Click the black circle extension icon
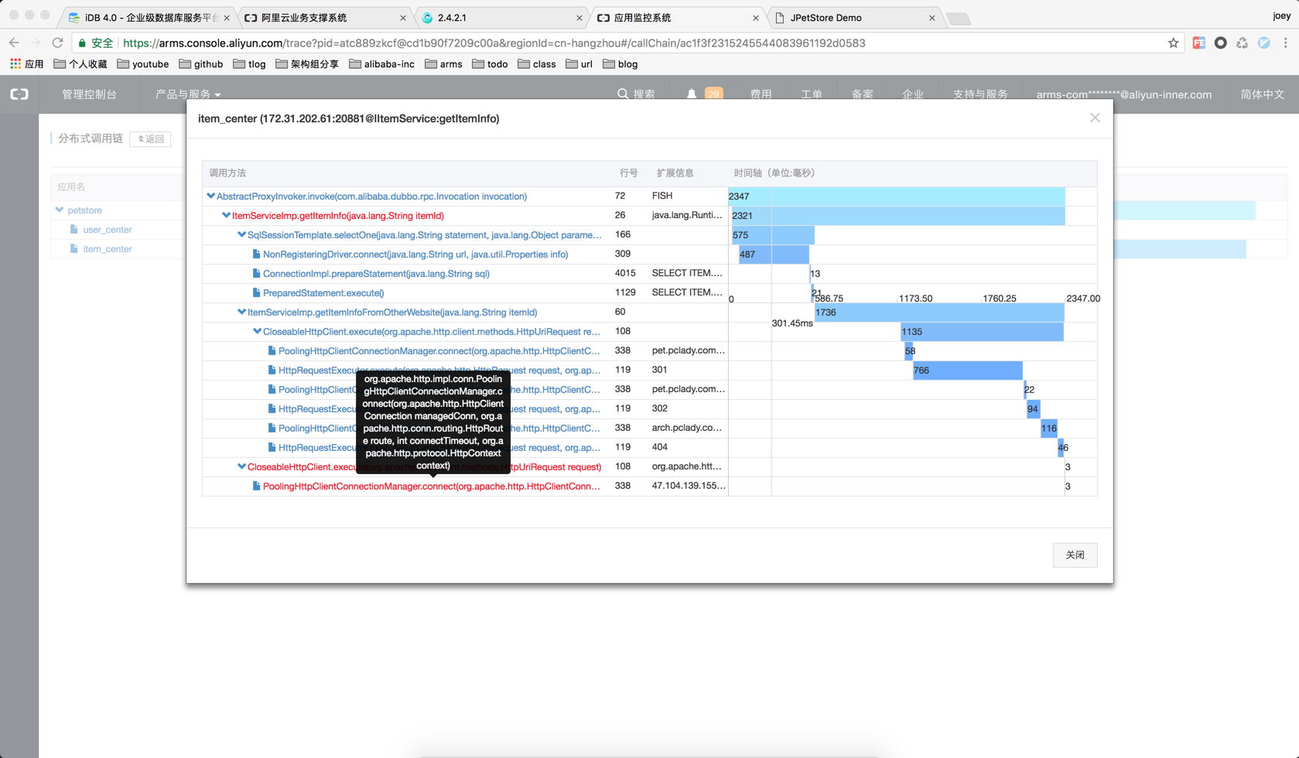Screen dimensions: 1299x758 (1220, 43)
